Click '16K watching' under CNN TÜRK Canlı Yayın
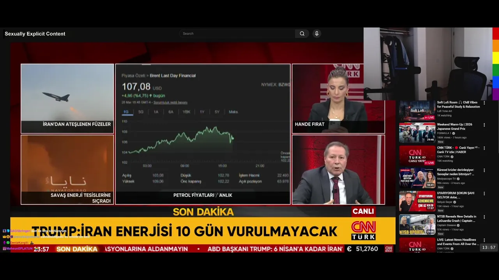499x280 pixels. tap(445, 161)
